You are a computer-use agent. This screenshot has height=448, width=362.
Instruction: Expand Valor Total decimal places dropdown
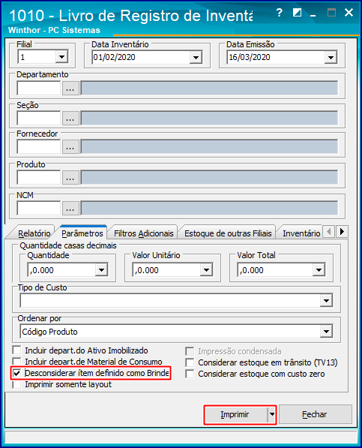[x=319, y=270]
